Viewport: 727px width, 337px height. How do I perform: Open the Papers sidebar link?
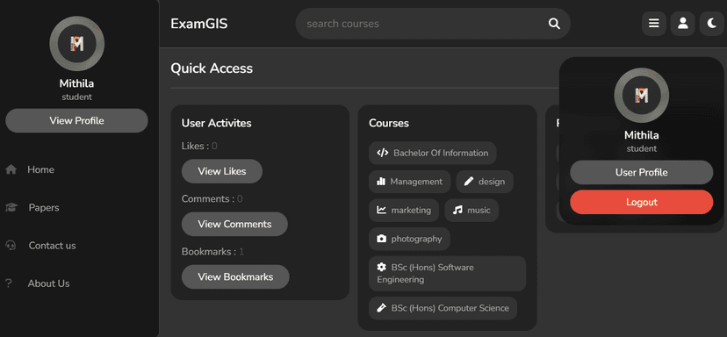44,208
